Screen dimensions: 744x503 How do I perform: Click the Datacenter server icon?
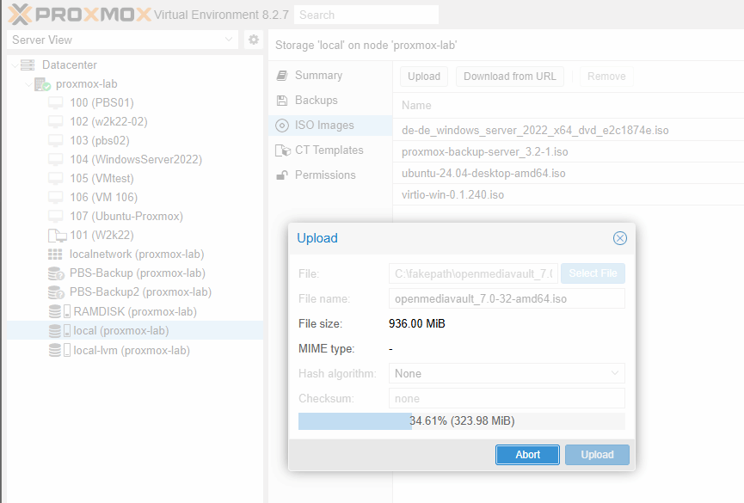point(28,65)
